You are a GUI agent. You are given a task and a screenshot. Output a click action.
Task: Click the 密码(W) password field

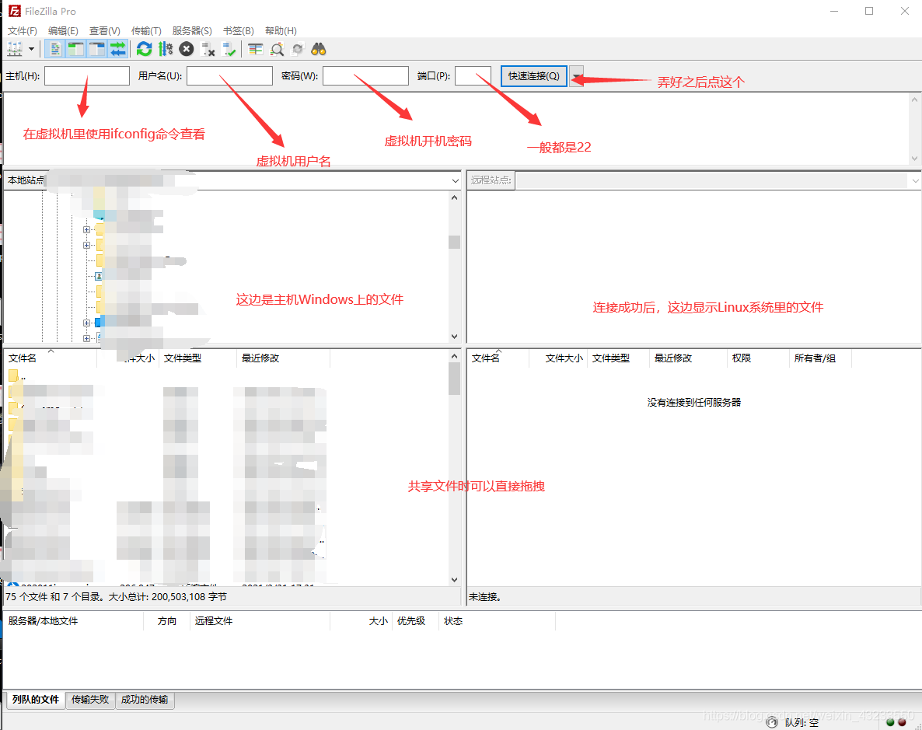(365, 76)
